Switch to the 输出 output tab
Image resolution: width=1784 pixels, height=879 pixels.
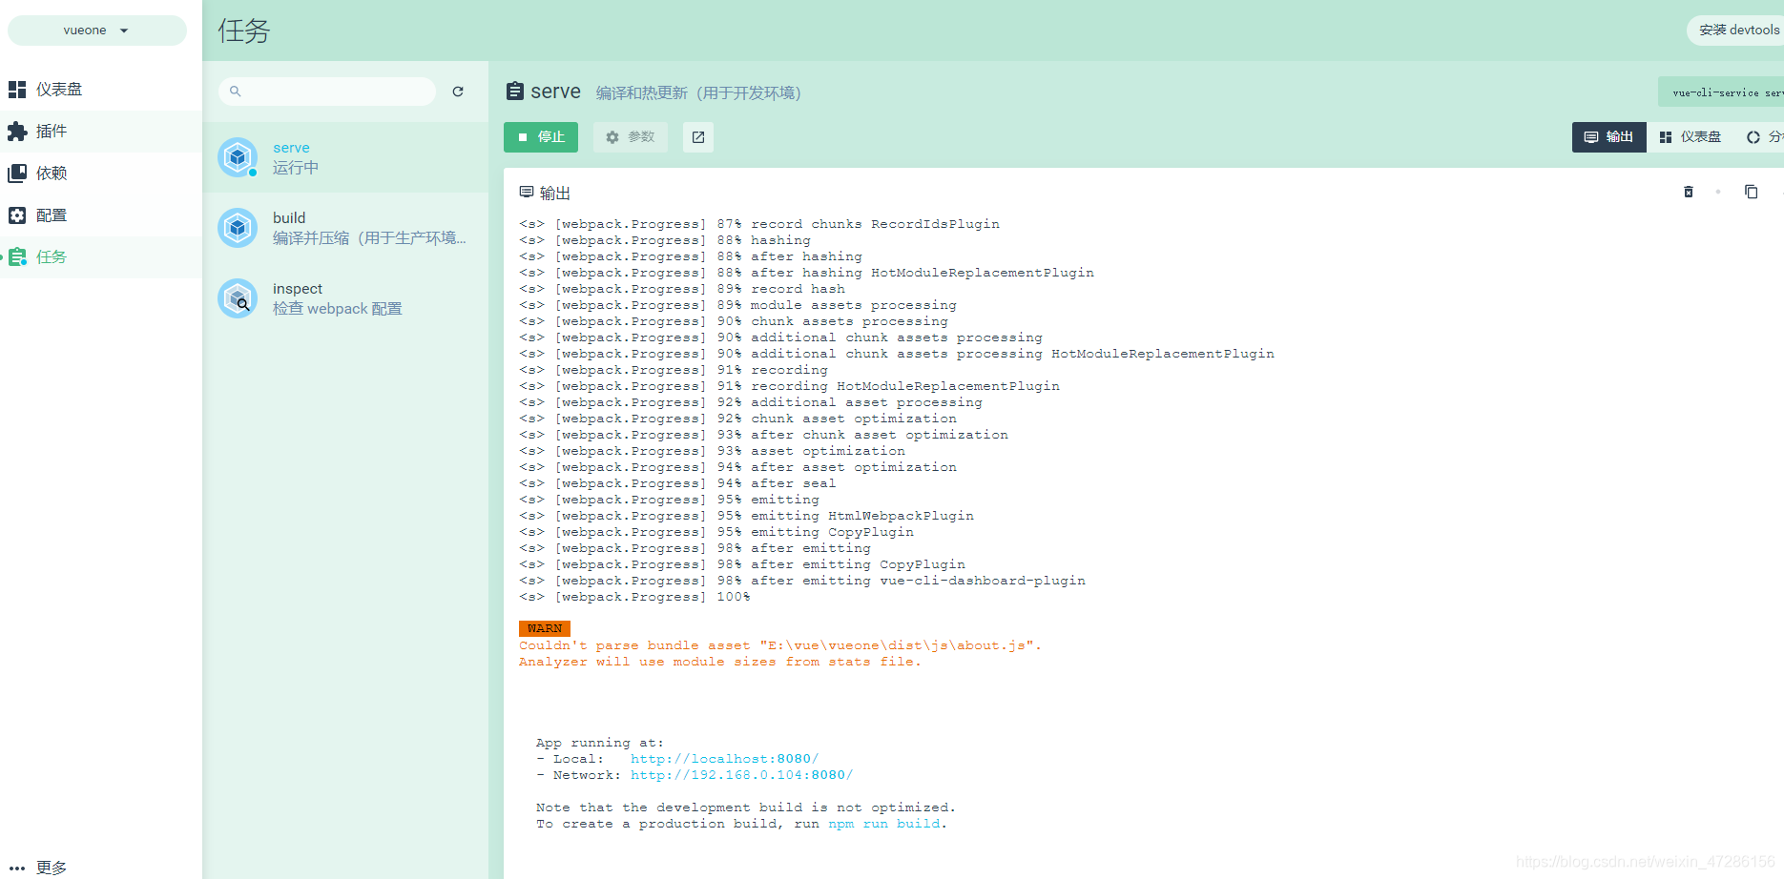coord(1609,137)
